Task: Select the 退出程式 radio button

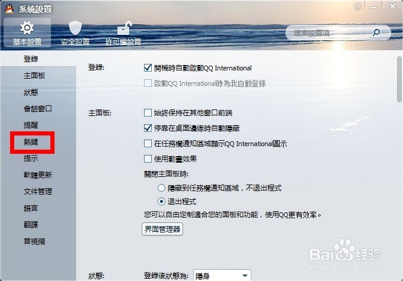Action: [x=161, y=202]
